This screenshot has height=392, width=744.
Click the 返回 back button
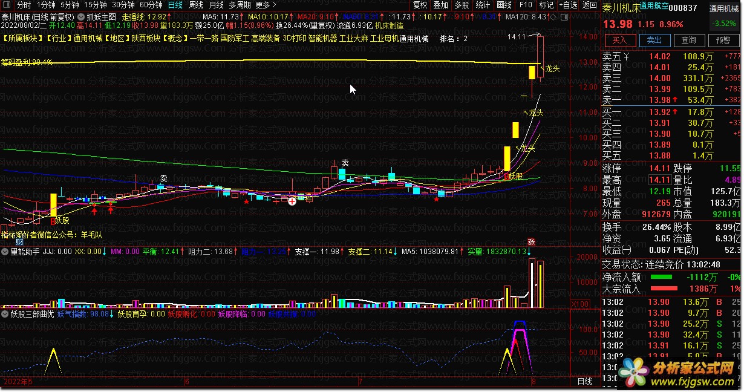point(589,5)
